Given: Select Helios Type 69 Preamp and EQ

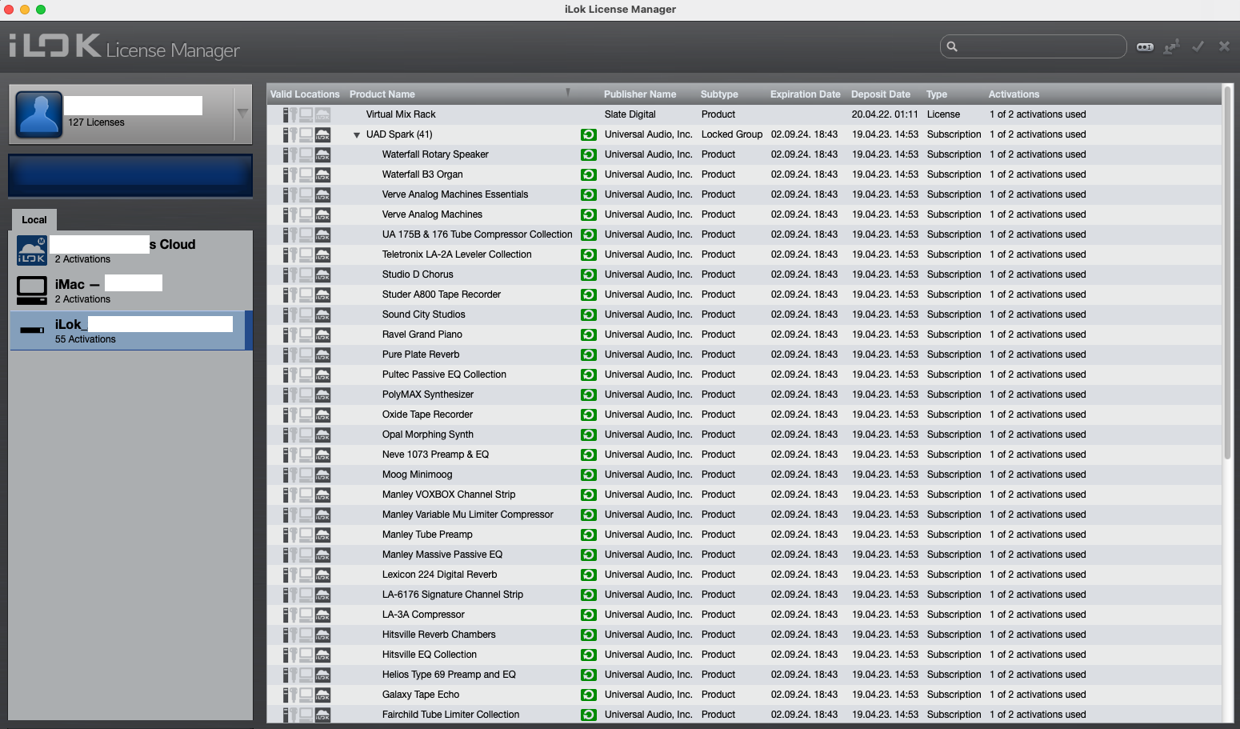Looking at the screenshot, I should point(744,675).
